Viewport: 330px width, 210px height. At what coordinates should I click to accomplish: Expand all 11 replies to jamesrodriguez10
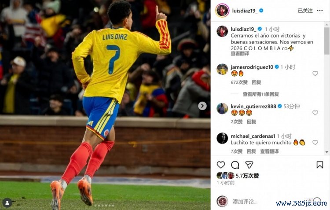pos(261,94)
